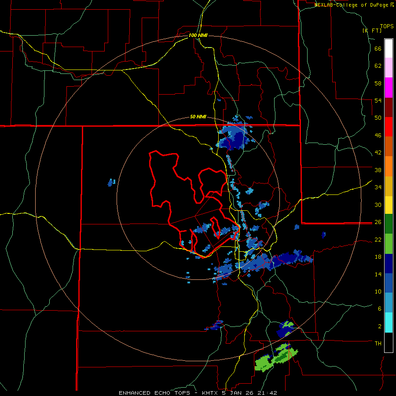
Task: Click the yellow legend swatch
Action: pyautogui.click(x=389, y=205)
